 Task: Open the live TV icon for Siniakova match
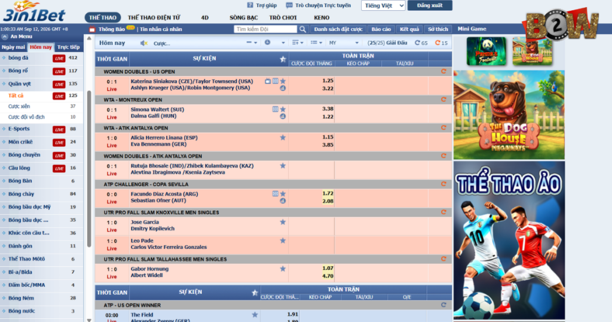point(268,81)
